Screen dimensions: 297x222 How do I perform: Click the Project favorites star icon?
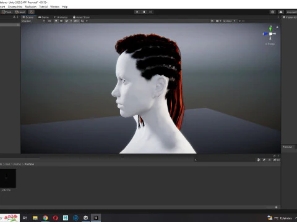(269, 160)
